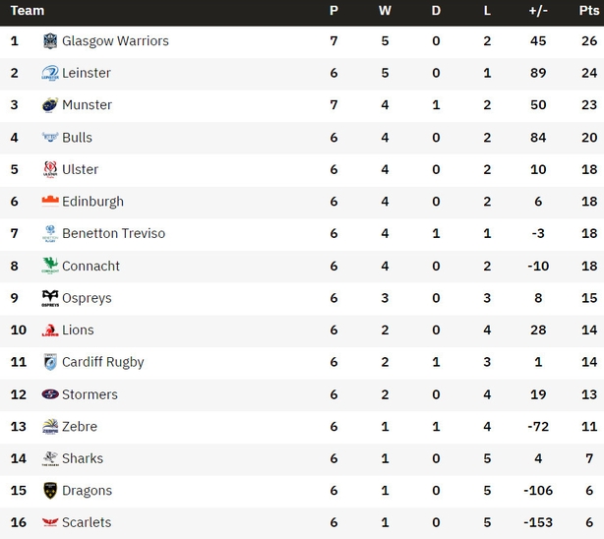Click the +/- column header
This screenshot has height=539, width=604.
(x=538, y=11)
